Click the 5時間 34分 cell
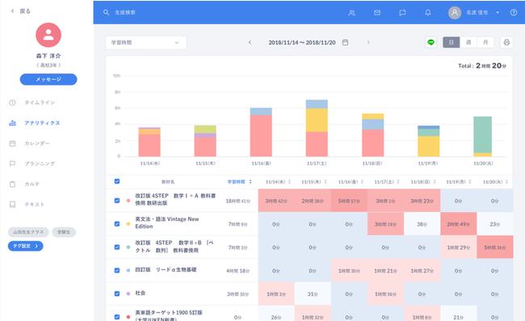525x321 pixels. point(495,247)
